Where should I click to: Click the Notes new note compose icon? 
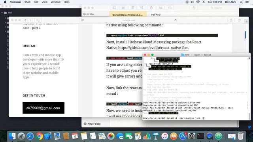(x=142, y=8)
